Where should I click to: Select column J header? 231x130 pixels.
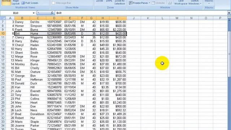tap(134, 18)
